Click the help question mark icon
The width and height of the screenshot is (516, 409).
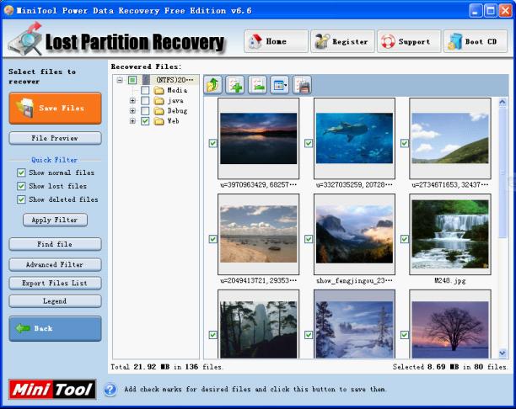(x=110, y=390)
